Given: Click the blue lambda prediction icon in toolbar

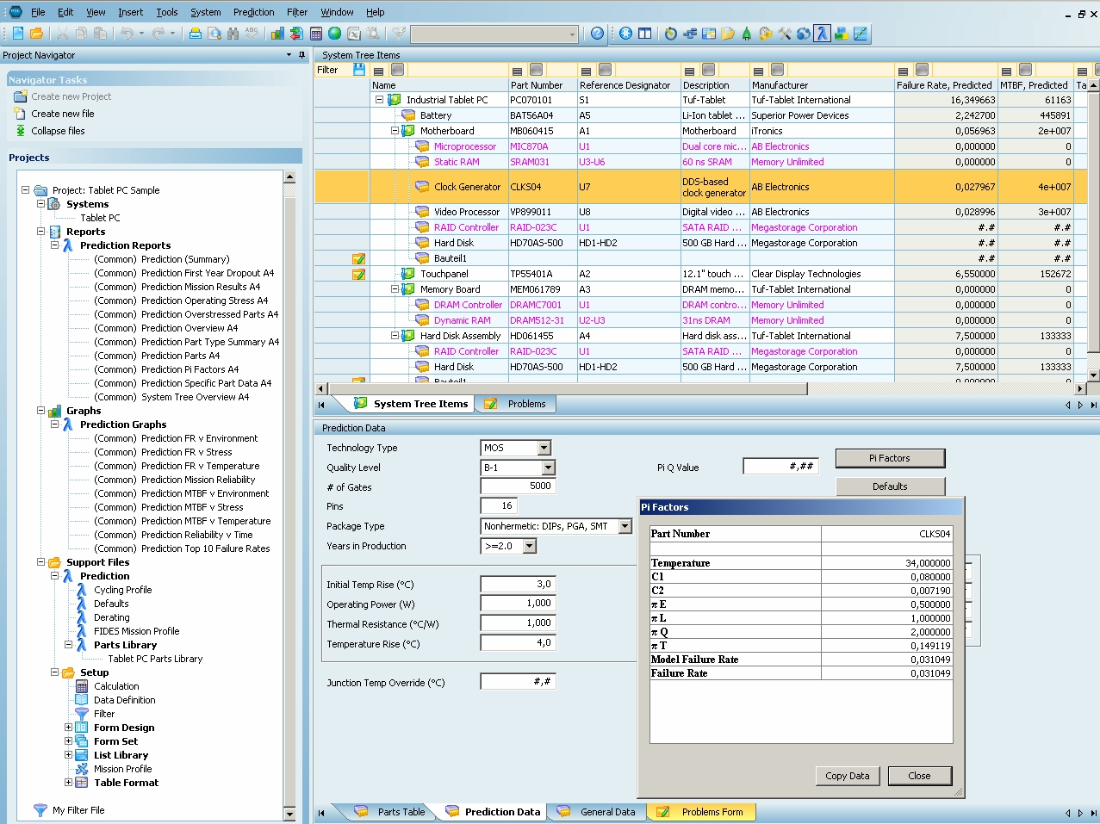Looking at the screenshot, I should coord(822,34).
